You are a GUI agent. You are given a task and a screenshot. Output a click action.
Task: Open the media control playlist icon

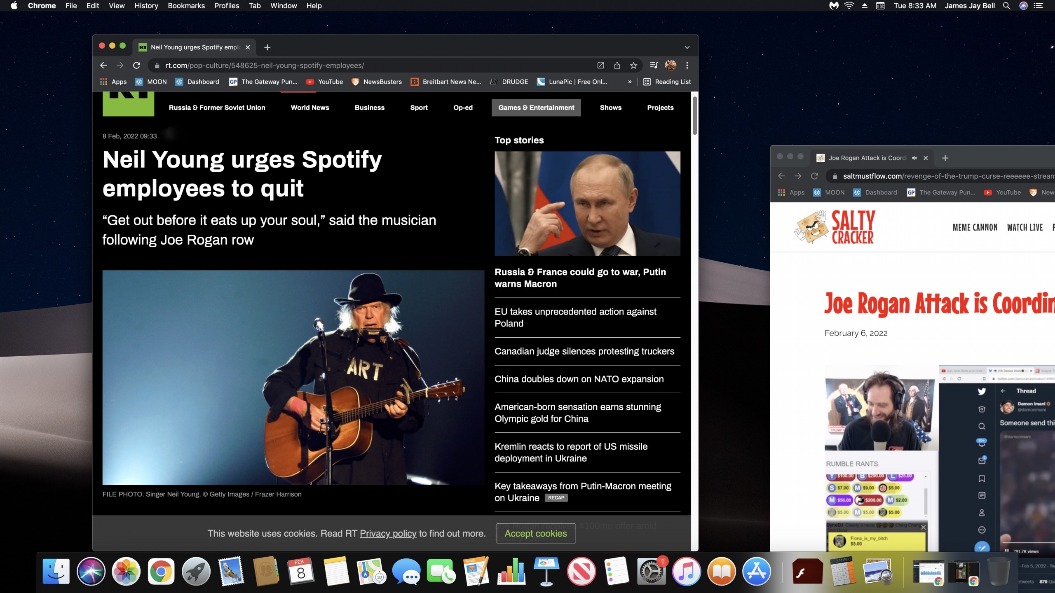coord(654,65)
